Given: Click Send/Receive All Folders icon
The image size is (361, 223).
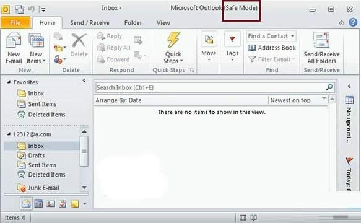Looking at the screenshot, I should tap(321, 48).
